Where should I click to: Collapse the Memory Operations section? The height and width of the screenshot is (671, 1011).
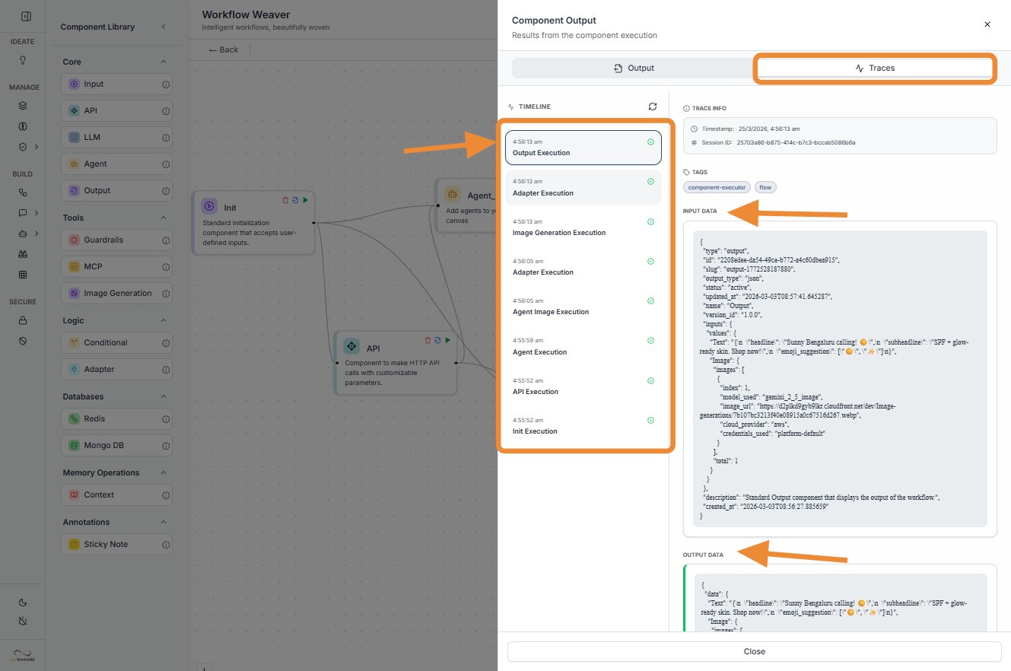[164, 472]
